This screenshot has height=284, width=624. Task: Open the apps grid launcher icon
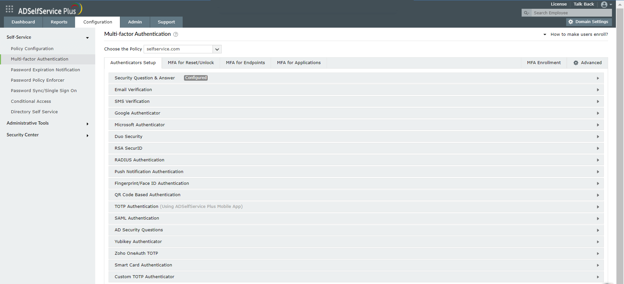click(9, 9)
